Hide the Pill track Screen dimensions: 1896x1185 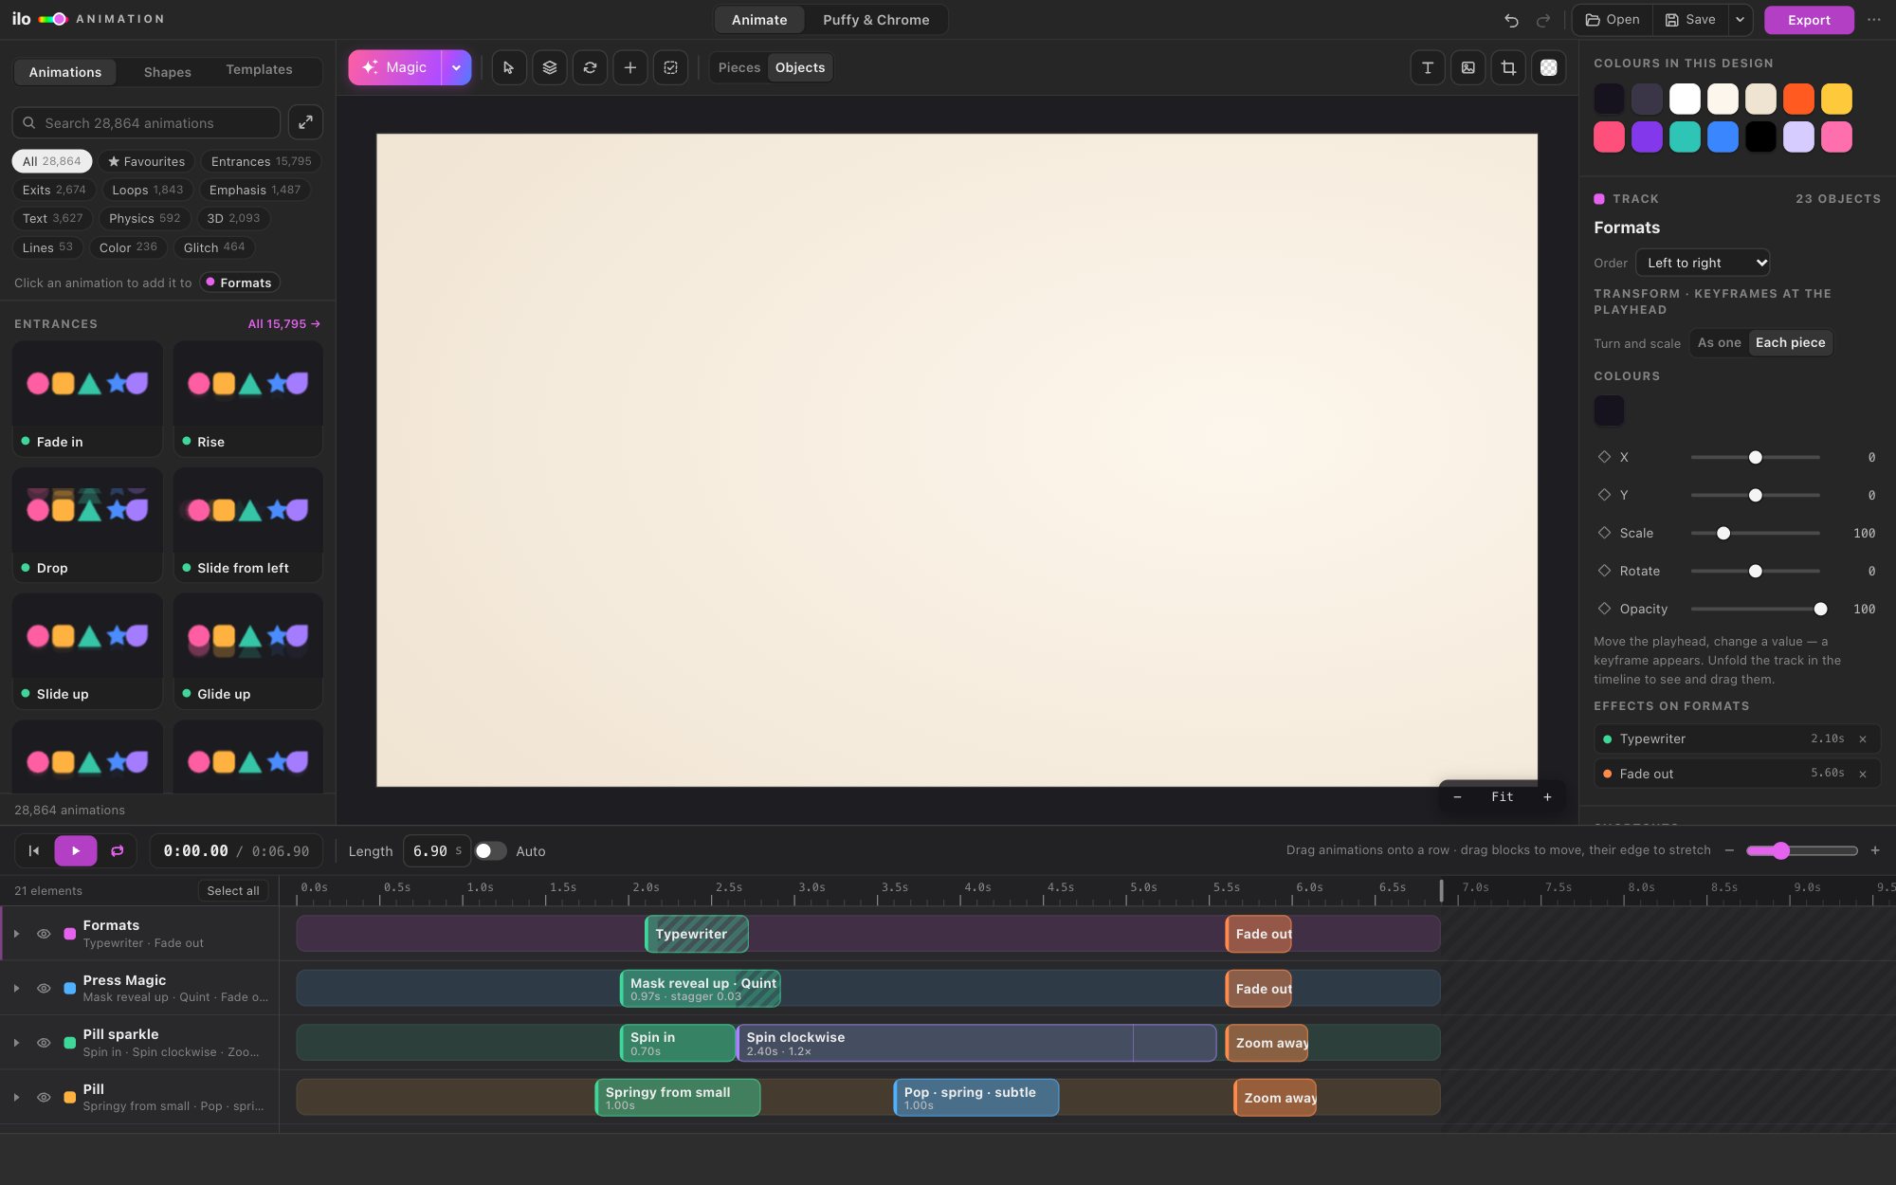[44, 1097]
